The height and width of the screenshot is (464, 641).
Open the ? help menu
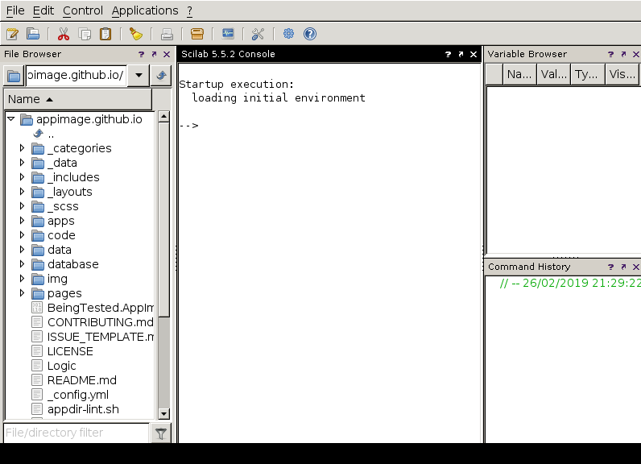tap(190, 10)
